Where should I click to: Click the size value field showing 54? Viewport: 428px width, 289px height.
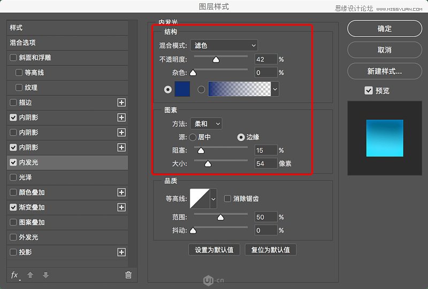point(266,163)
